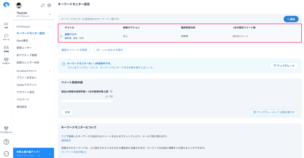Open the 通知設定 link in about section
This screenshot has width=304, height=158.
(x=66, y=141)
